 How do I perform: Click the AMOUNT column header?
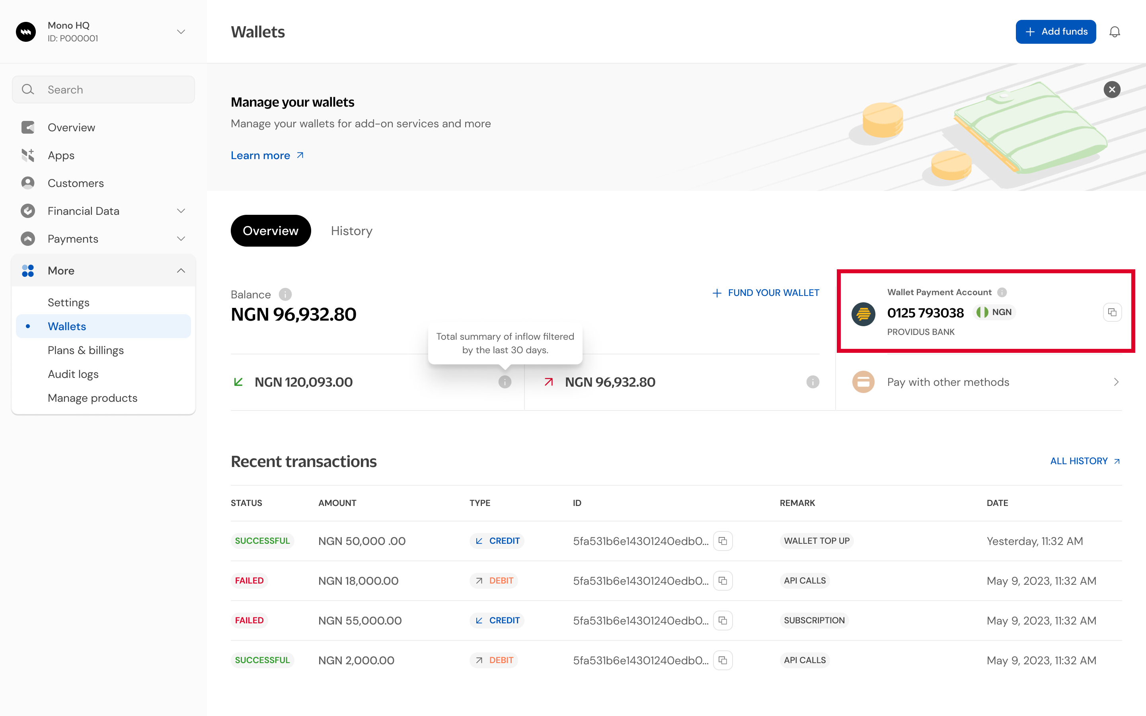click(x=337, y=503)
